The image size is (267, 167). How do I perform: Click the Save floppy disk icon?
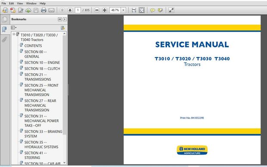pos(36,10)
